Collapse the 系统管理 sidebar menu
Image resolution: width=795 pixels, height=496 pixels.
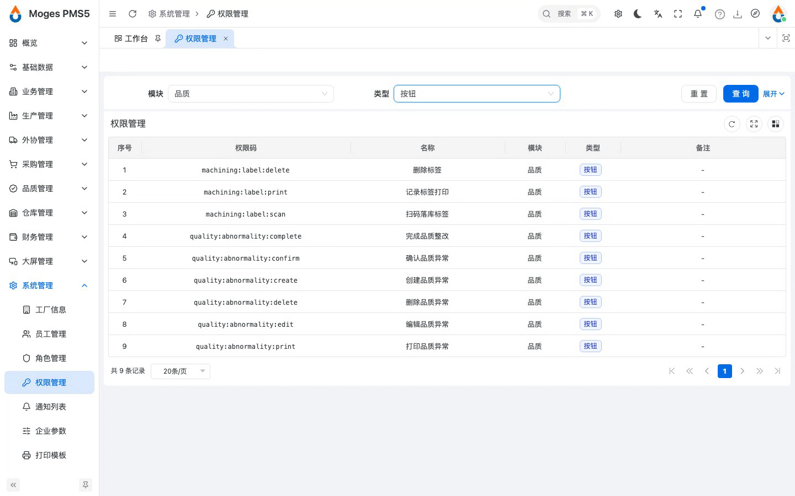[x=50, y=285]
